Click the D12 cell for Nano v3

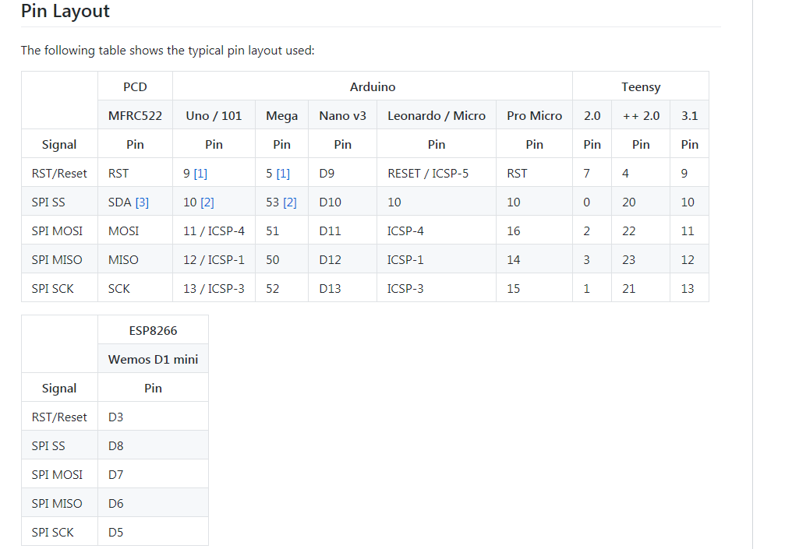tap(342, 260)
